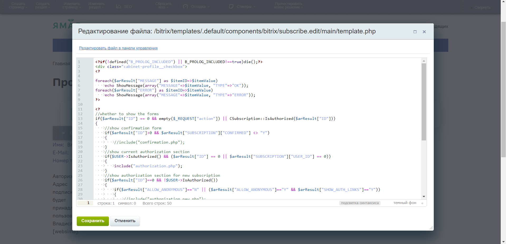Toggle подсветка синтаксиса syntax highlighting

click(360, 203)
